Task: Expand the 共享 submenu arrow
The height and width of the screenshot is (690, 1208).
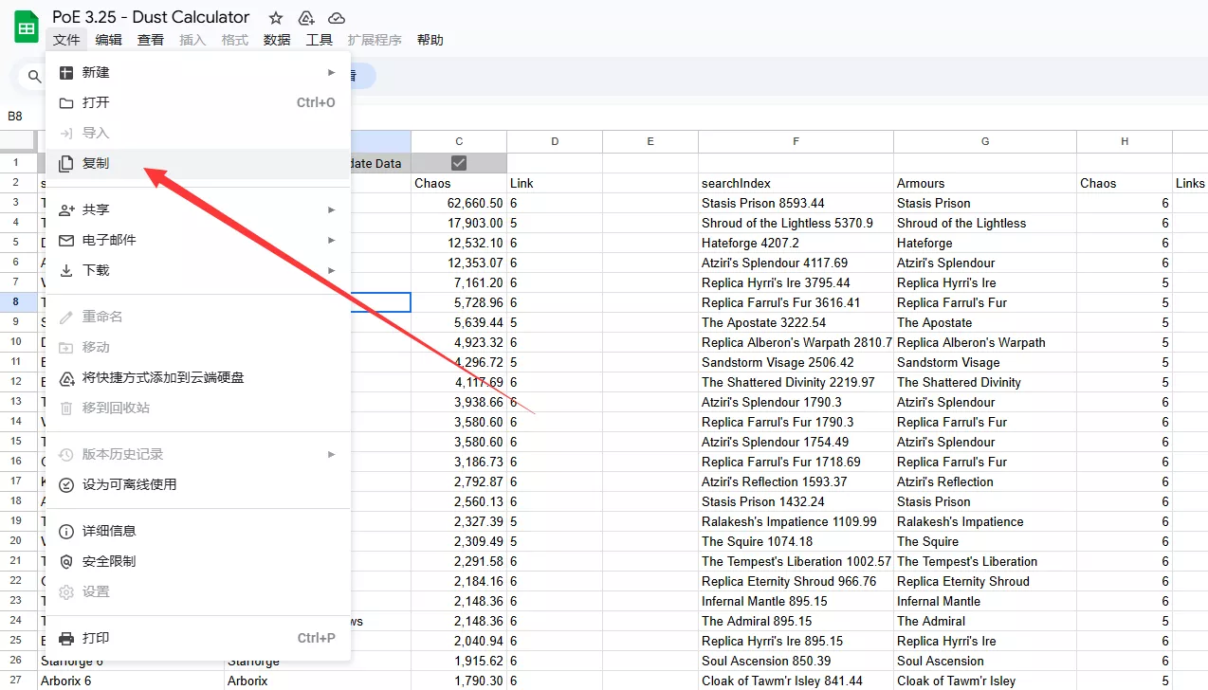Action: [x=331, y=209]
